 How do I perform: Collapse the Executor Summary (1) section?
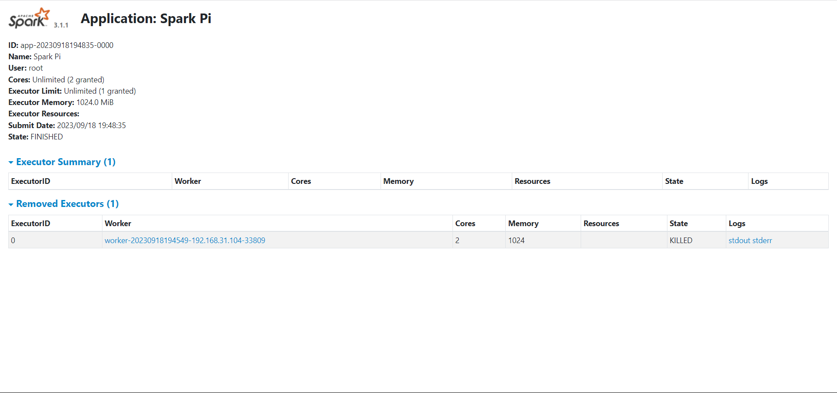pos(62,162)
